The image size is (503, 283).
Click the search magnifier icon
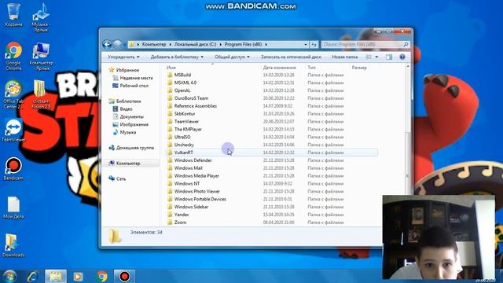[x=406, y=44]
